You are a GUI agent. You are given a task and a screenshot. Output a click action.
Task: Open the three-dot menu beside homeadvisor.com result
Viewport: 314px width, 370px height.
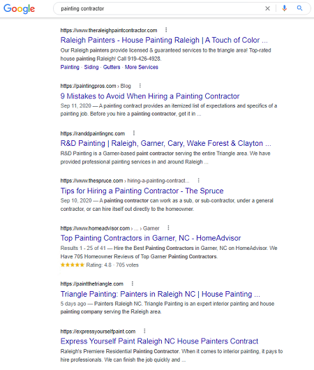pyautogui.click(x=168, y=228)
